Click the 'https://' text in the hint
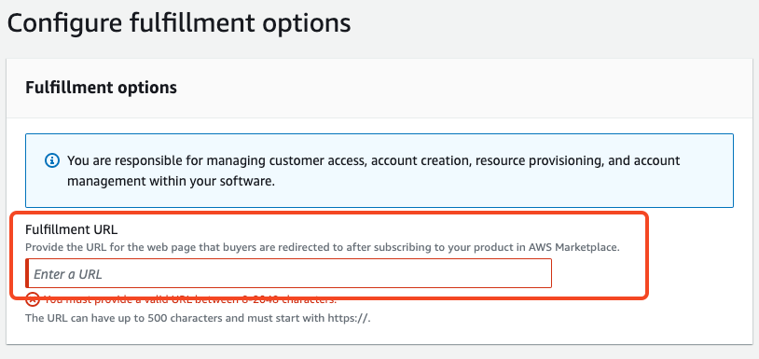This screenshot has width=759, height=359. [x=349, y=318]
